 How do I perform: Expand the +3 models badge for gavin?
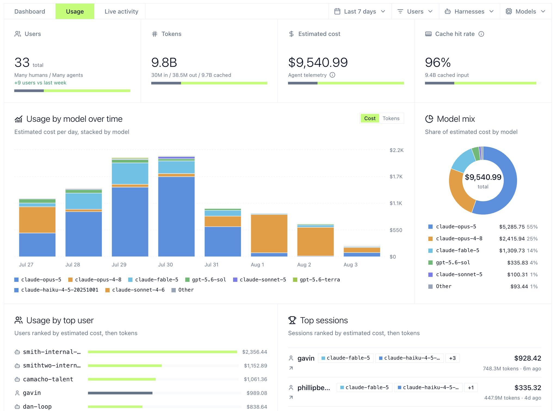pyautogui.click(x=452, y=358)
